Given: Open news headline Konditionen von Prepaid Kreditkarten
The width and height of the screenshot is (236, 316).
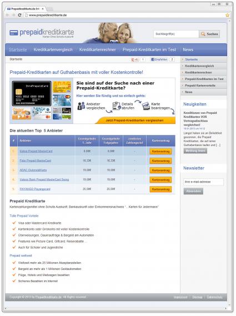Looking at the screenshot, I should point(200,119).
